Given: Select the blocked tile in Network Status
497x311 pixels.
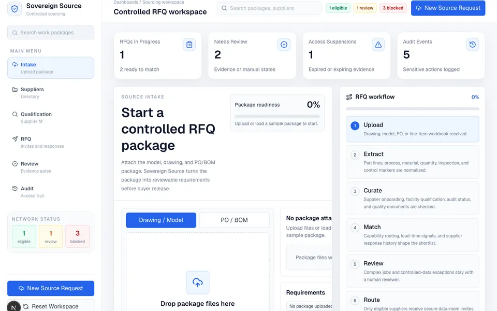Looking at the screenshot, I should (77, 236).
